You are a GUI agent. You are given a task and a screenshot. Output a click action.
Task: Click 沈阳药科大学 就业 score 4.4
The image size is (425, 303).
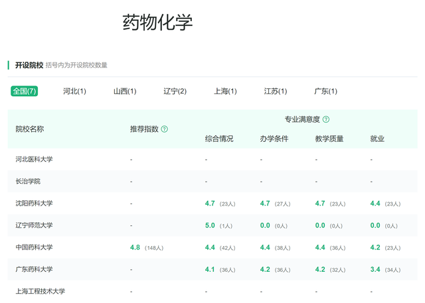coord(375,204)
